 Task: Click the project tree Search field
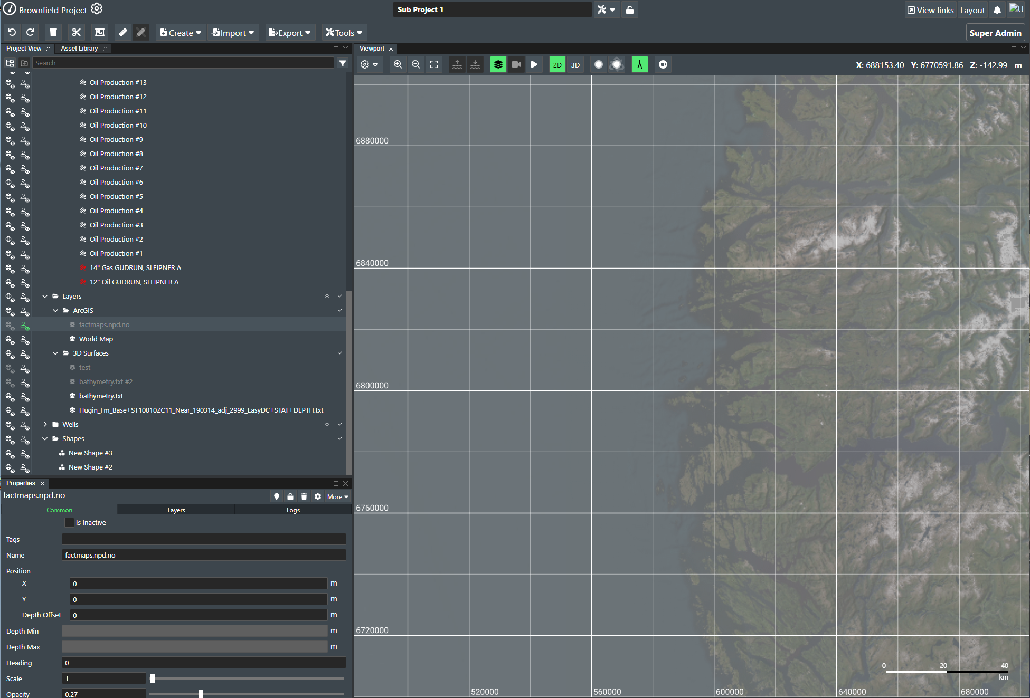pyautogui.click(x=183, y=63)
